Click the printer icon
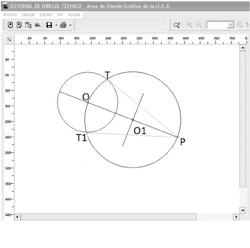 63,25
